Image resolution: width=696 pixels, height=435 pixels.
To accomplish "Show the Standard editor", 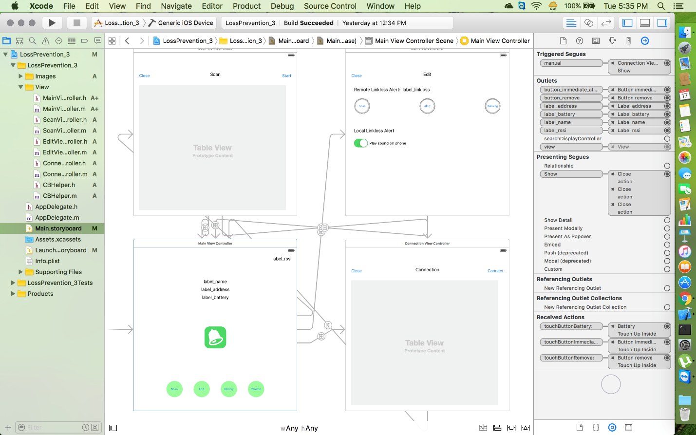I will click(x=571, y=23).
